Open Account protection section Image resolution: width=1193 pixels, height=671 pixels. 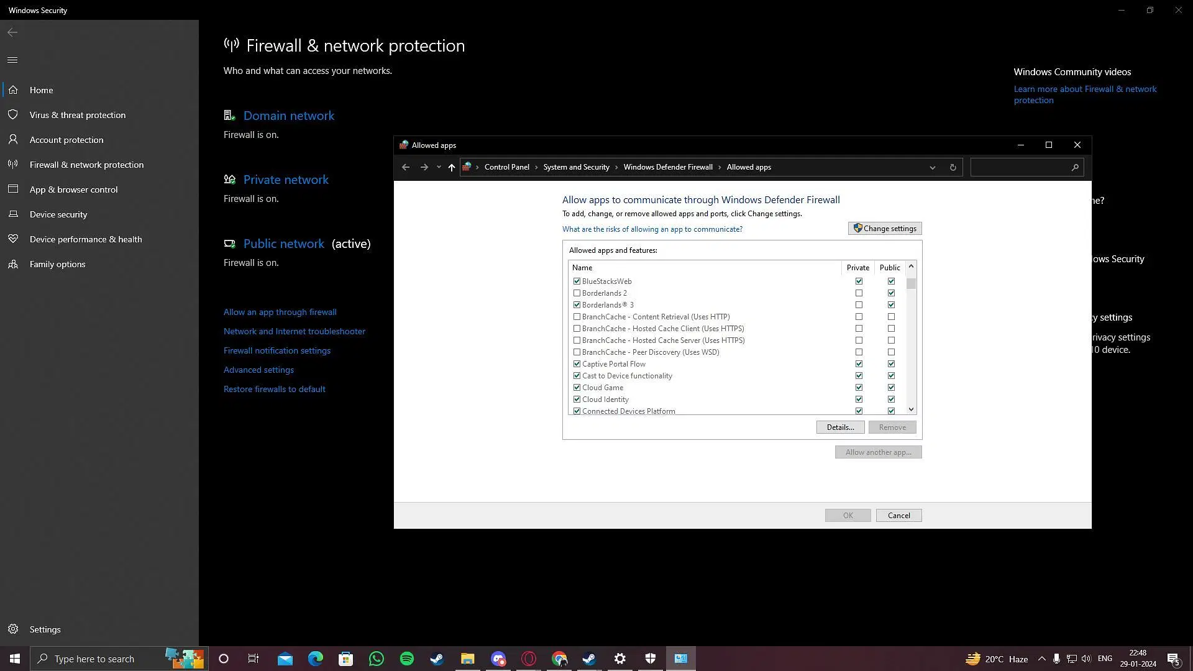[99, 140]
